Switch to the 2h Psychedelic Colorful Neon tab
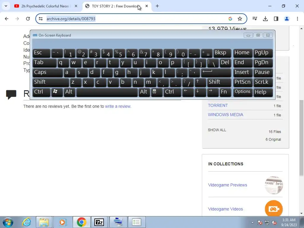Screen dimensions: 304x228 (x=45, y=6)
